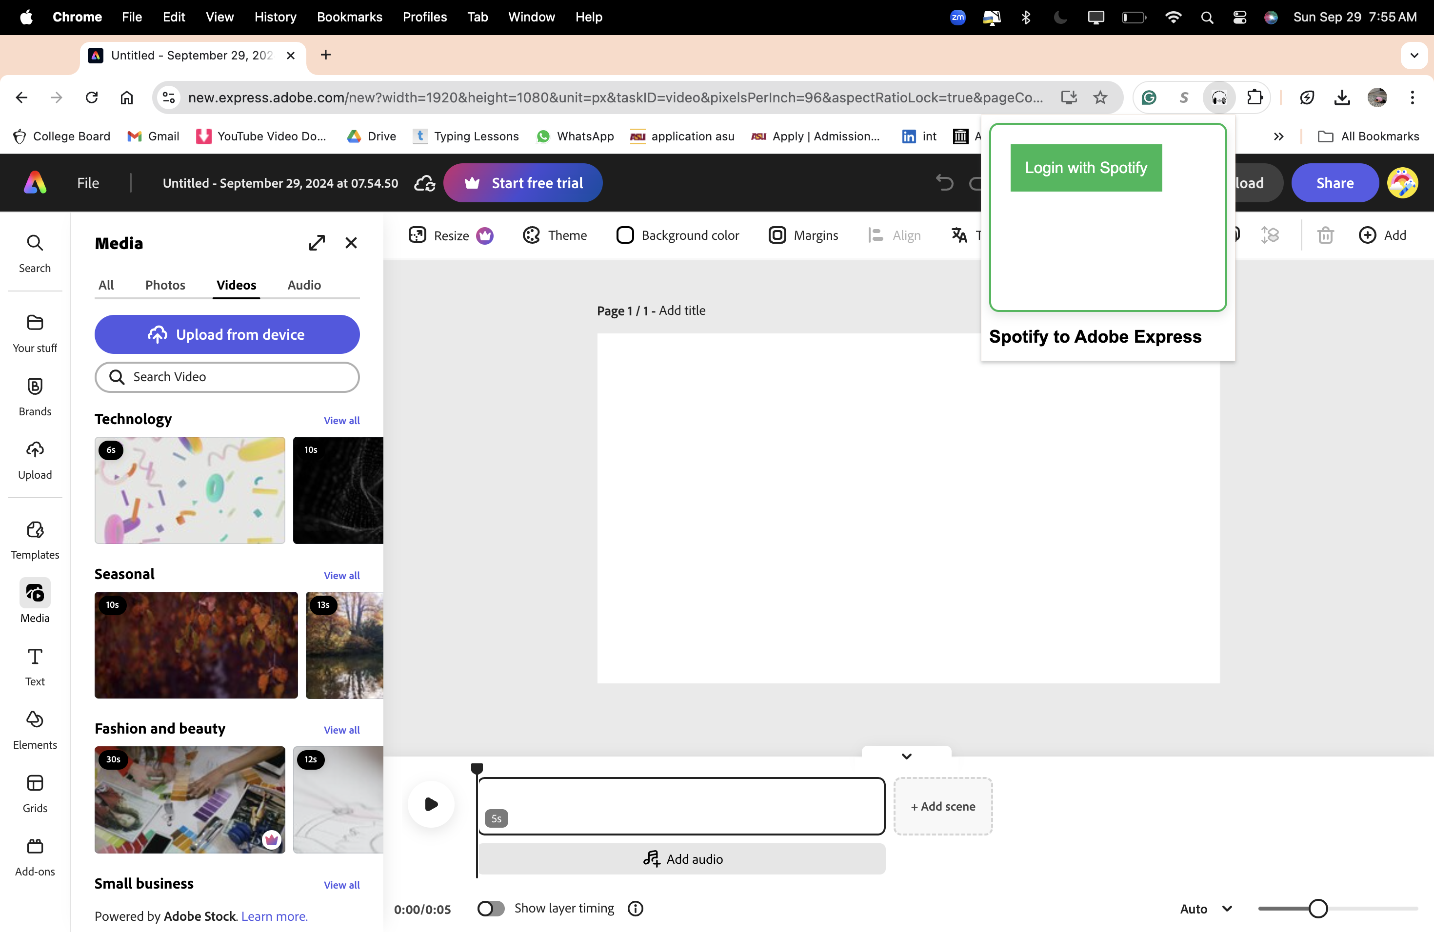Image resolution: width=1434 pixels, height=932 pixels.
Task: Open the Auto zoom dropdown
Action: [1206, 909]
